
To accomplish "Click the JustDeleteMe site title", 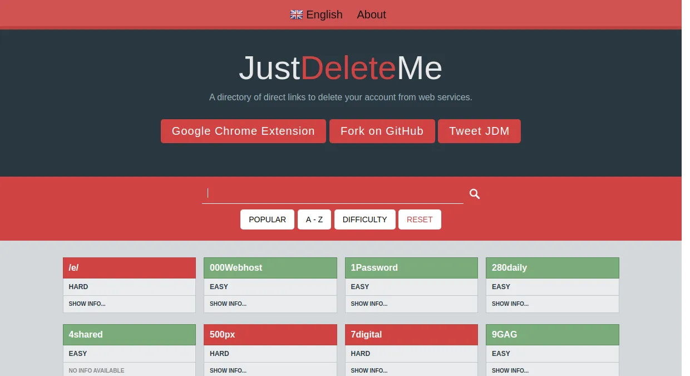I will 341,68.
